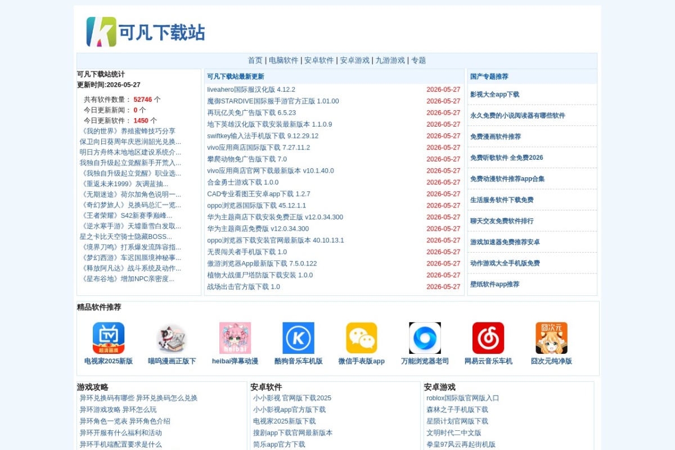Read 《星布谷地》增加NPC亲密度 news
Screen dimensions: 675x450
pyautogui.click(x=127, y=278)
